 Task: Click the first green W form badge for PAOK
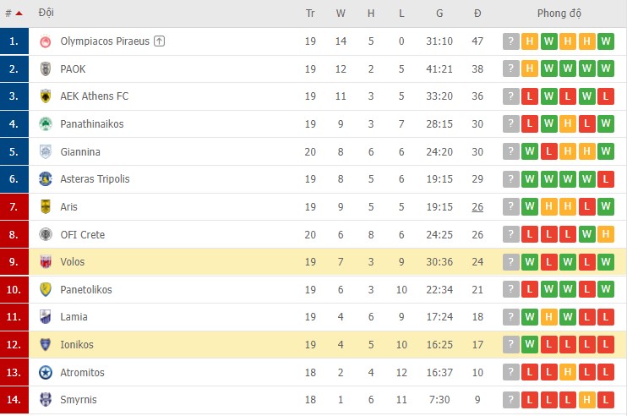pos(549,69)
